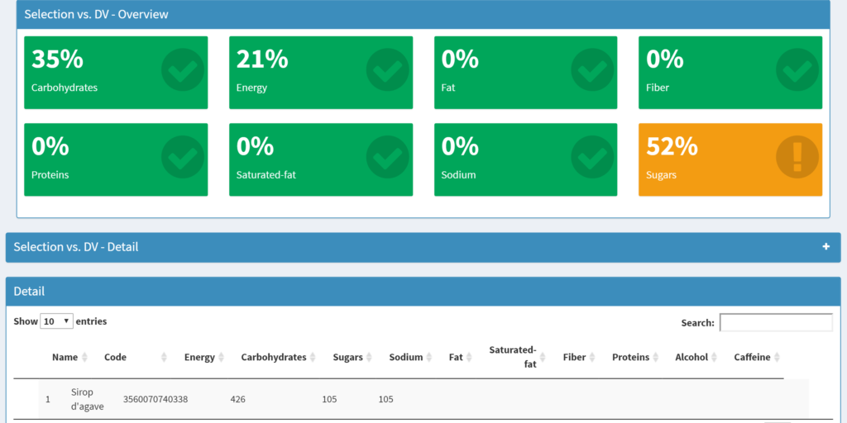Click the Detail panel header
The width and height of the screenshot is (847, 423).
(x=29, y=292)
